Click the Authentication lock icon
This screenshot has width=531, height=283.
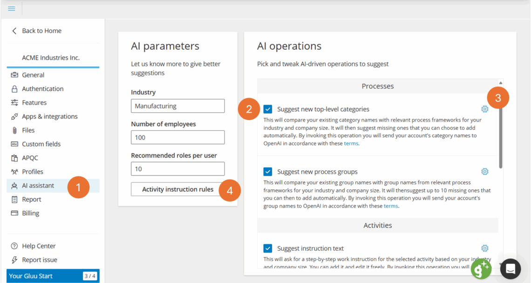[14, 89]
